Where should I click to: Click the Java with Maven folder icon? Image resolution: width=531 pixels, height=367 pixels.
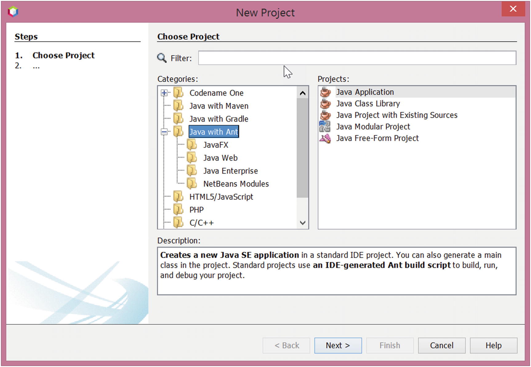coord(178,106)
